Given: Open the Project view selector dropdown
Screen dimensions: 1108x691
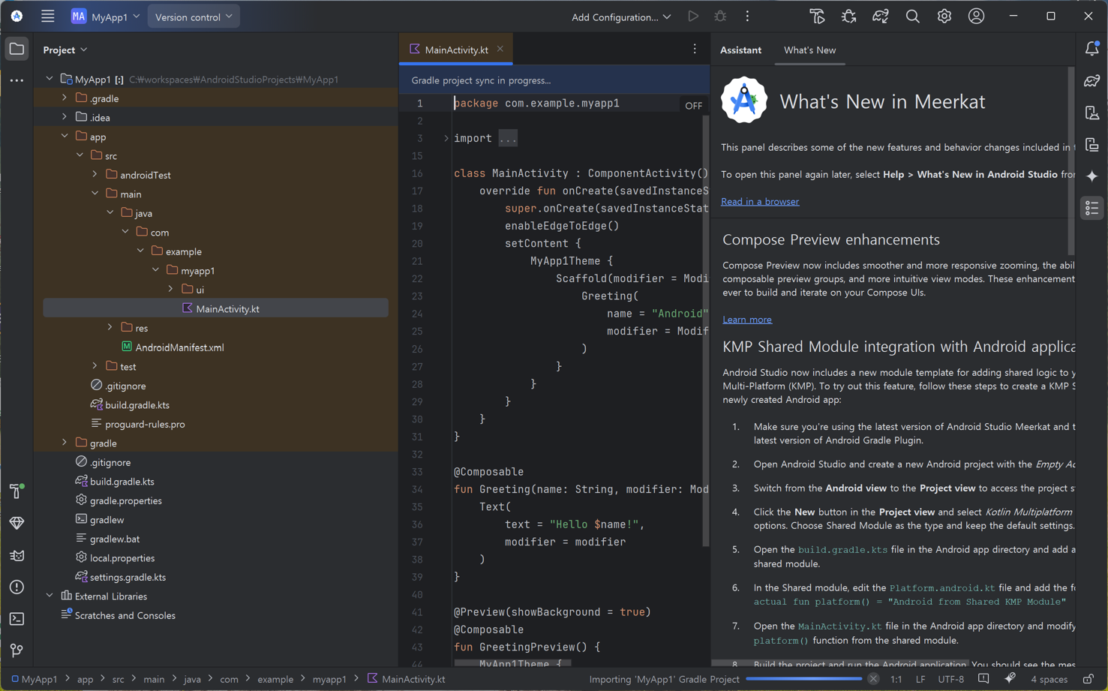Looking at the screenshot, I should point(65,50).
